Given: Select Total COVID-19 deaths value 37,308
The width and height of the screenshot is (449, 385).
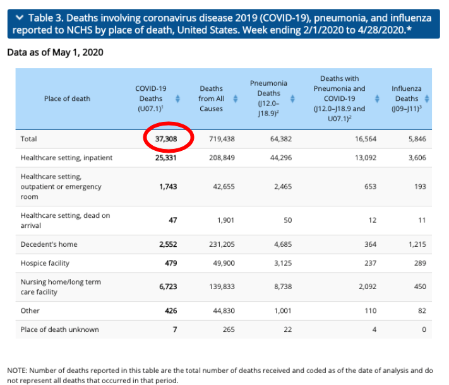Looking at the screenshot, I should (x=166, y=139).
